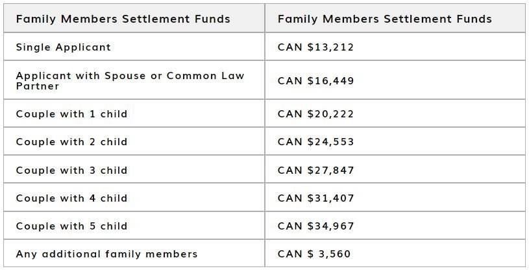
Task: Click the right 'Family Members Settlement Funds' header
Action: point(385,19)
